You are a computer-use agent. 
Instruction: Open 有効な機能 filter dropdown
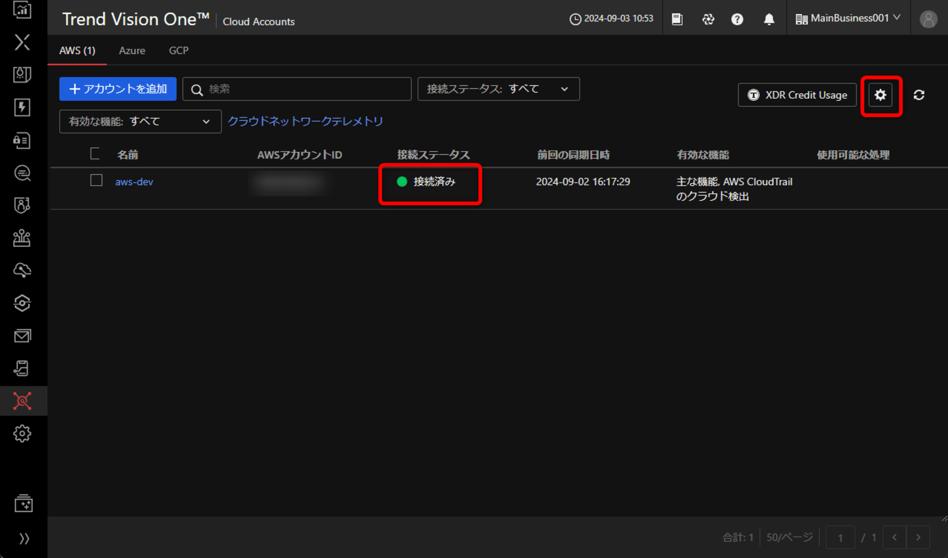(x=140, y=121)
